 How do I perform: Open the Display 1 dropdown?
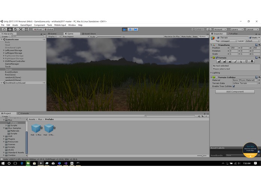54,36
